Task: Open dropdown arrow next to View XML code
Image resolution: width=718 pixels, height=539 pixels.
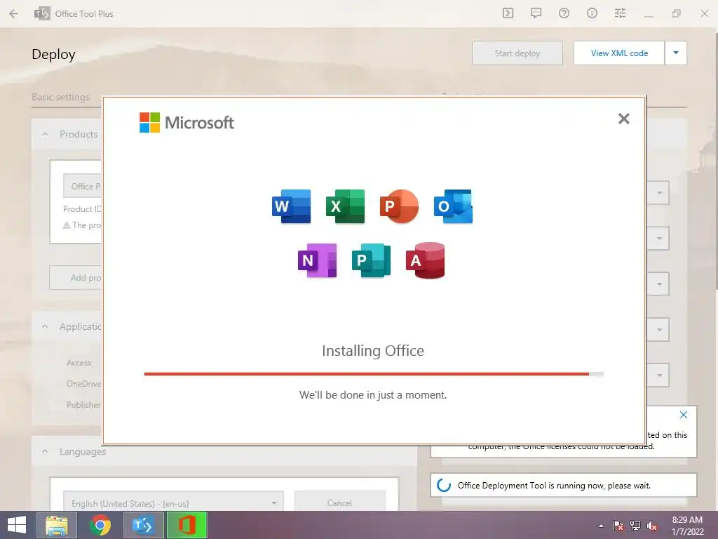Action: [x=676, y=53]
